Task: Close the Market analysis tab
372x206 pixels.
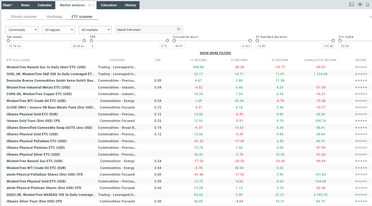Action: [94, 5]
